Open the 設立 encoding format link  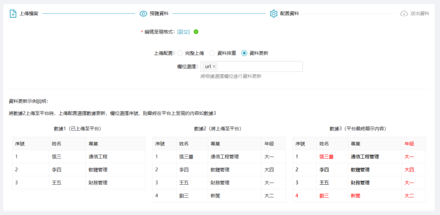coord(183,32)
